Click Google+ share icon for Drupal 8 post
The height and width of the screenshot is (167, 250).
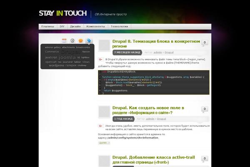coord(101,59)
